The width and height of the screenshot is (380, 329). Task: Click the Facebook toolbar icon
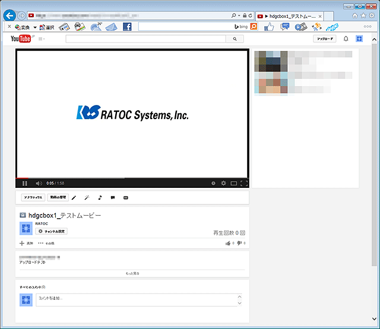pos(127,27)
